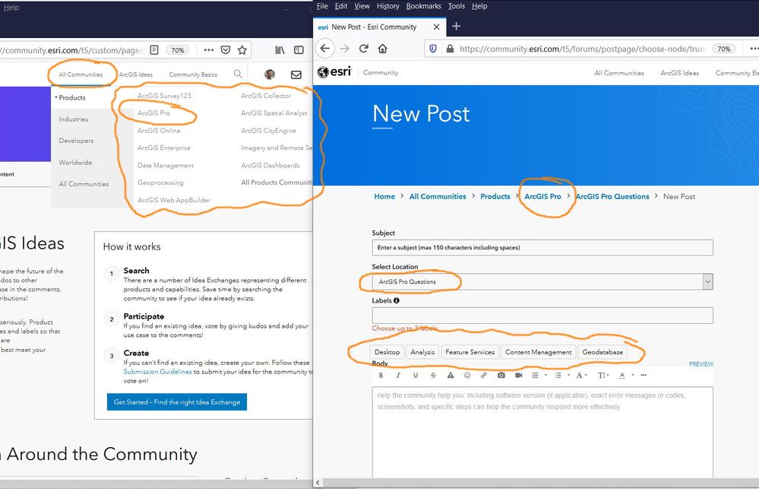Screen dimensions: 759x489
Task: Open the font size dropdown
Action: (602, 375)
